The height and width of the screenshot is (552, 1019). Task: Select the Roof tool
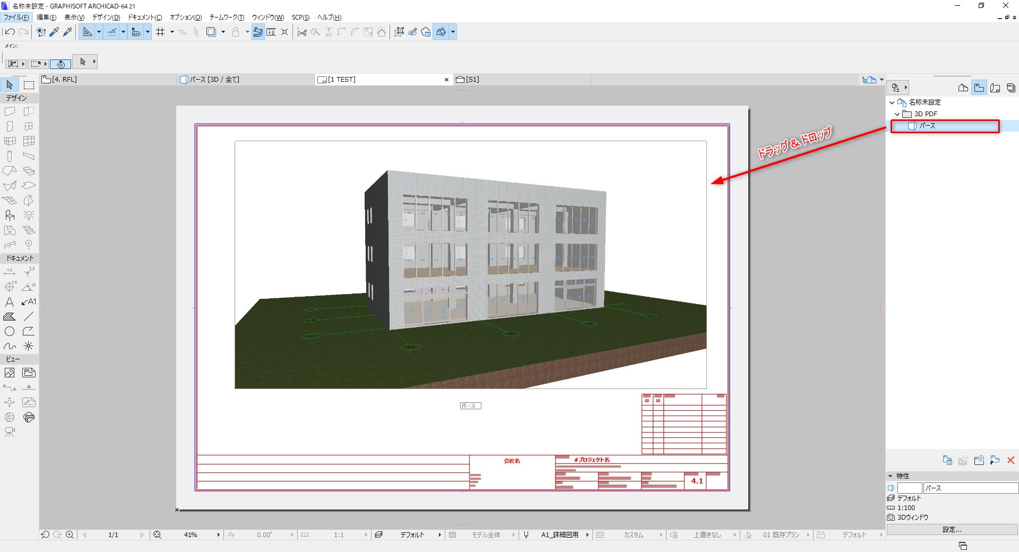(10, 171)
